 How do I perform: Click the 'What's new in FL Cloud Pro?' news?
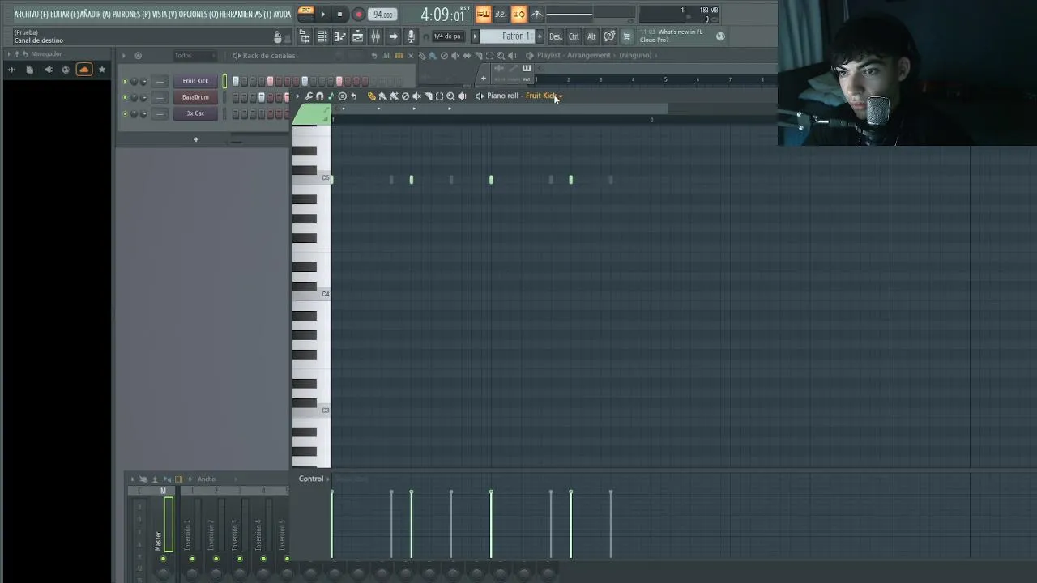click(x=672, y=36)
